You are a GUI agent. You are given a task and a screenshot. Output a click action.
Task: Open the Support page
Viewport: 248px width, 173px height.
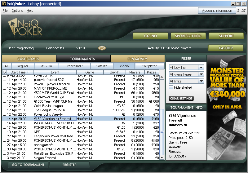coord(226,36)
